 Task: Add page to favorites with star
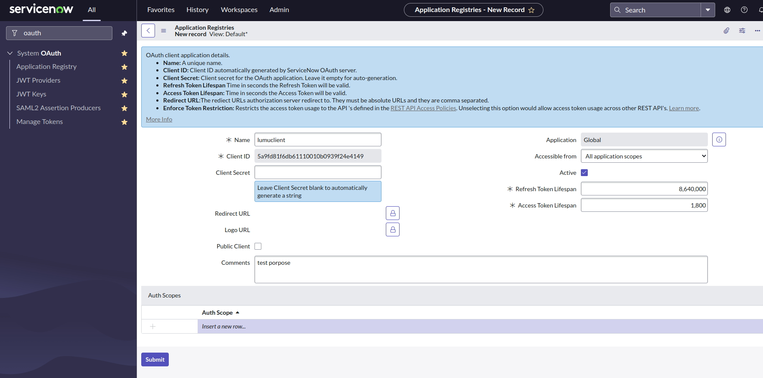tap(531, 10)
